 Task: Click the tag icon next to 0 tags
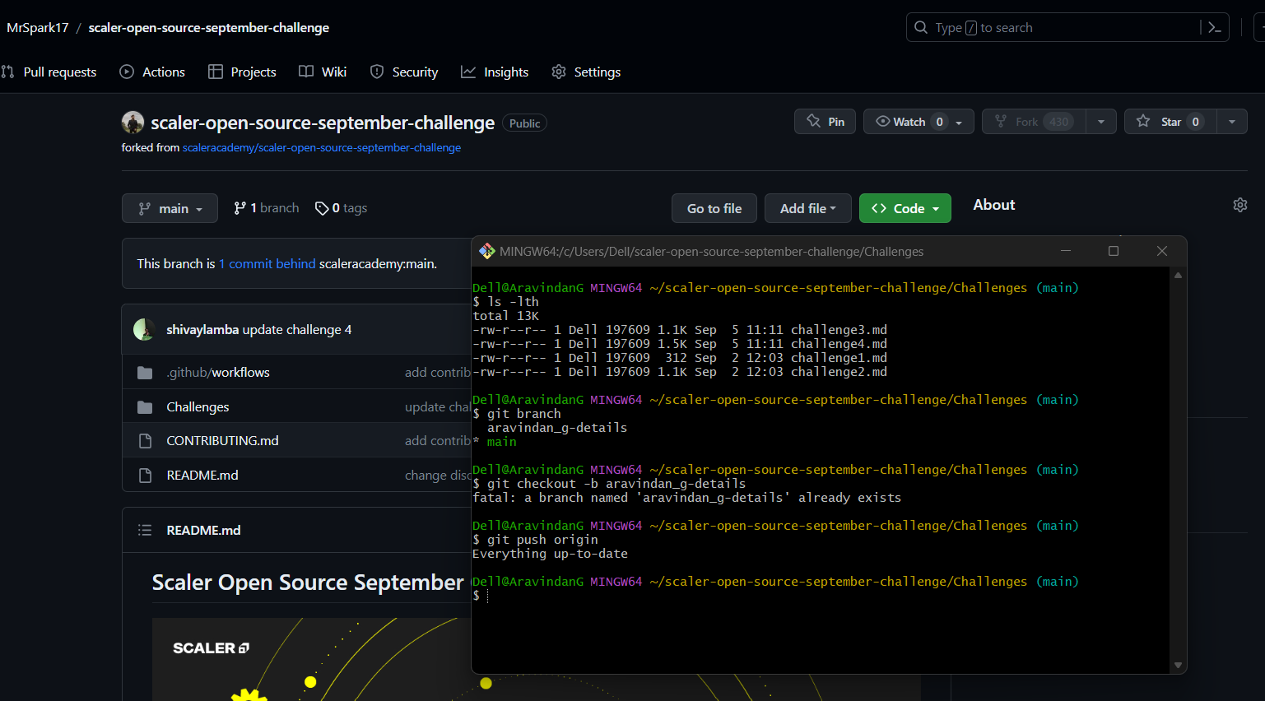[x=322, y=208]
